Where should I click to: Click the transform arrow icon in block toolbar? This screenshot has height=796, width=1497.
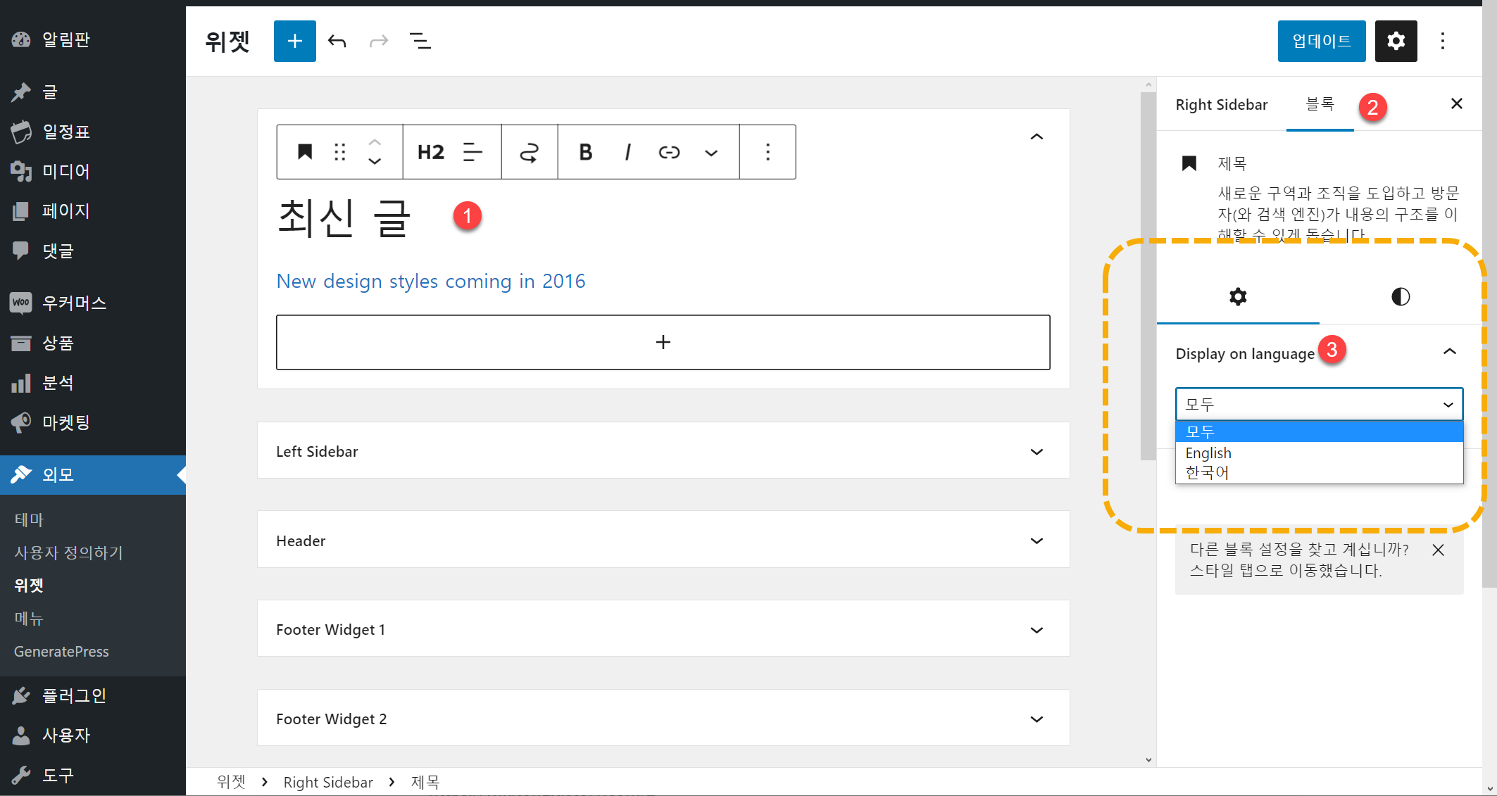pyautogui.click(x=529, y=152)
